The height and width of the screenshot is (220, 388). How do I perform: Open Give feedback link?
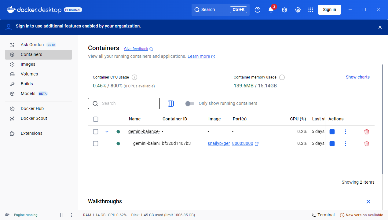pos(136,49)
